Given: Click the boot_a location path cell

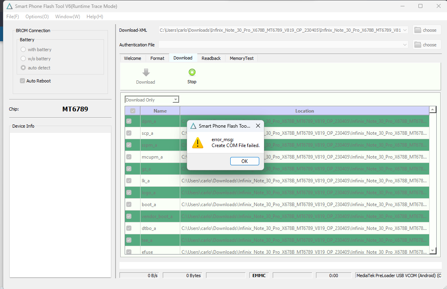Looking at the screenshot, I should (304, 205).
